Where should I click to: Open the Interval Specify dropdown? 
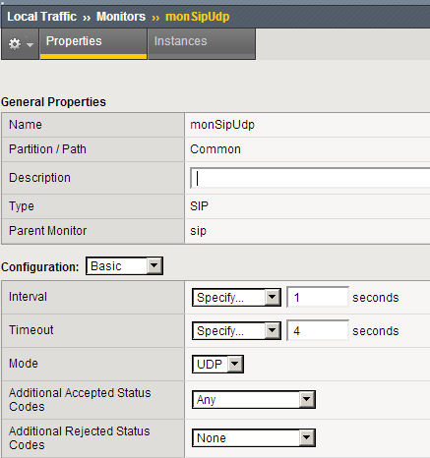pos(236,298)
